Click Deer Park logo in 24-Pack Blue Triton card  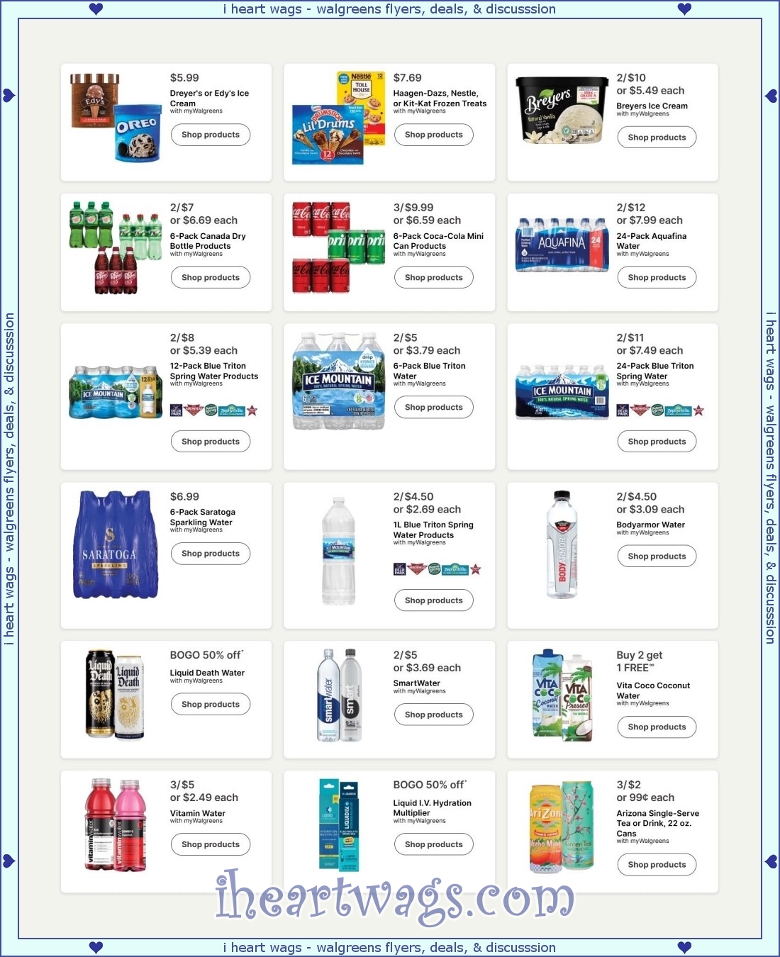[x=623, y=410]
